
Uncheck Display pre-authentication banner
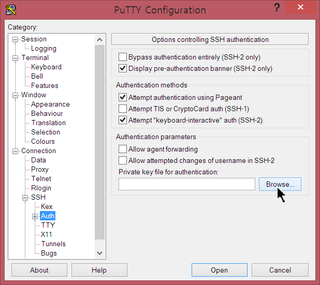point(123,68)
